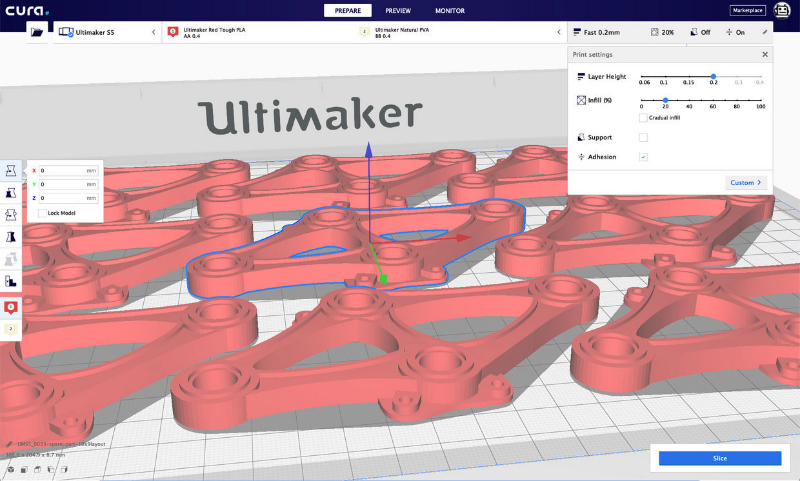The image size is (800, 481).
Task: Set infill to 60 on the slider
Action: [713, 100]
